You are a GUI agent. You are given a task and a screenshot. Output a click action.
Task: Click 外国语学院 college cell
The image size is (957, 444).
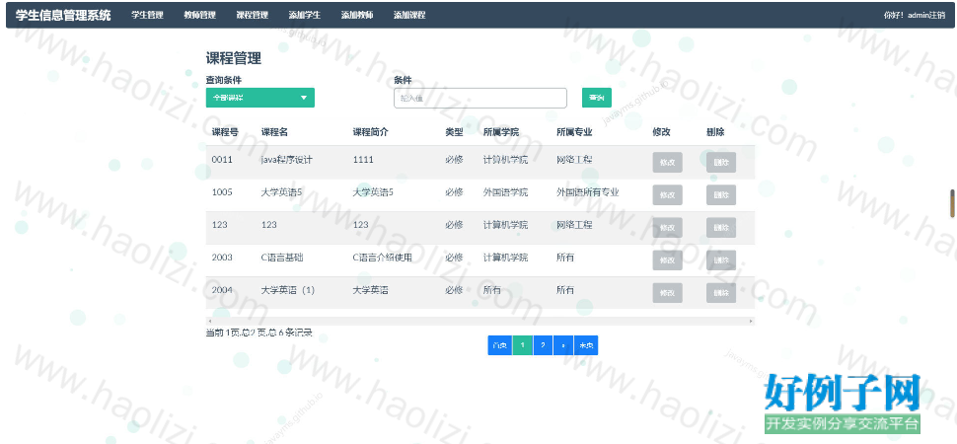point(505,192)
